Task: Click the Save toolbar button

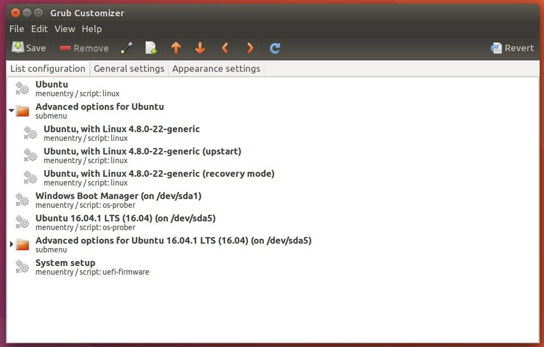Action: pyautogui.click(x=29, y=48)
